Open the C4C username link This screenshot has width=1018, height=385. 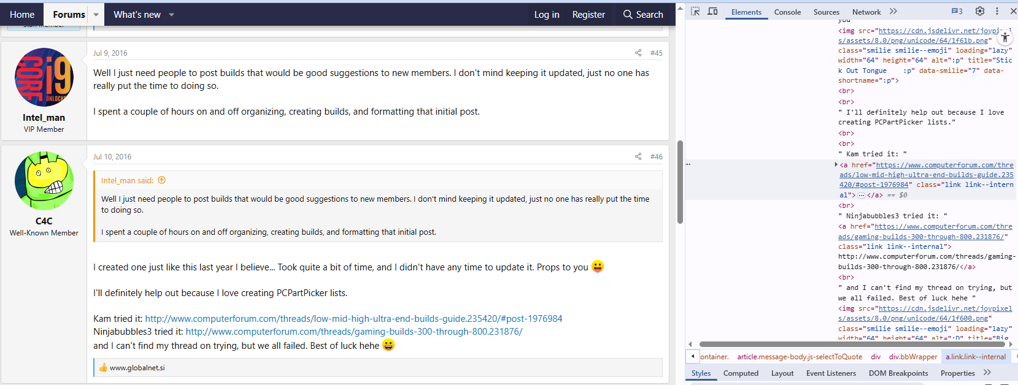tap(44, 221)
